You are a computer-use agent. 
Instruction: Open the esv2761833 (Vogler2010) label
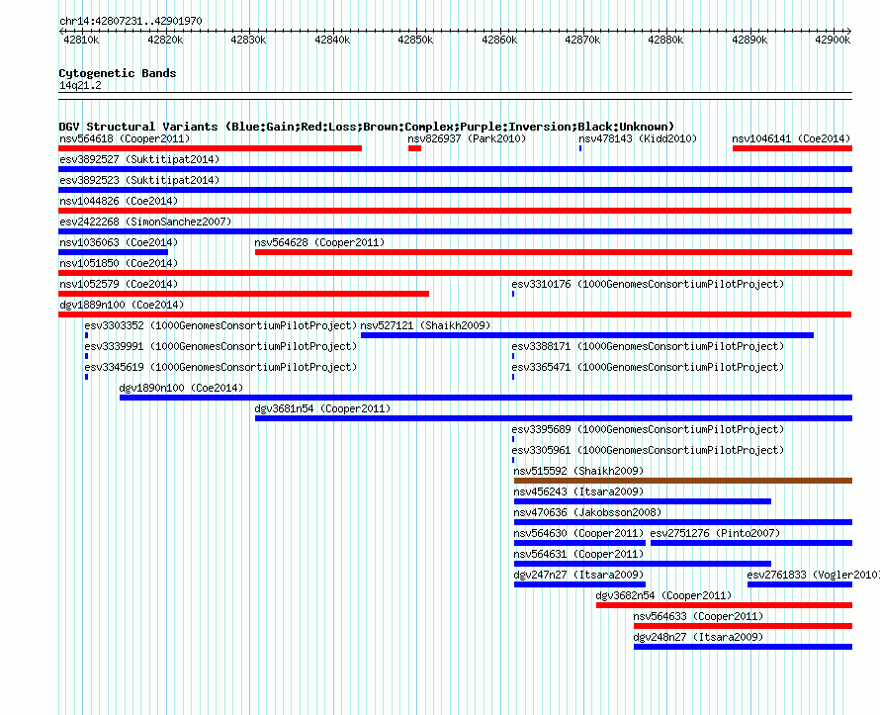click(813, 575)
